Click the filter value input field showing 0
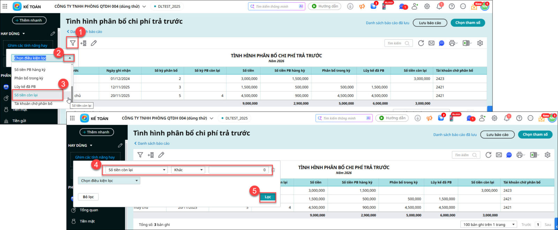 pos(239,170)
